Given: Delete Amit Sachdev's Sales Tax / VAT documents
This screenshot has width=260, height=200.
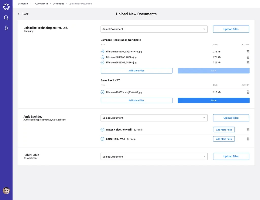Looking at the screenshot, I should (x=248, y=139).
